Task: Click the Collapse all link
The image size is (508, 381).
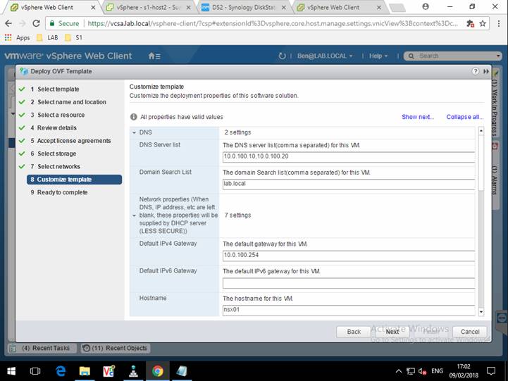Action: pyautogui.click(x=465, y=117)
